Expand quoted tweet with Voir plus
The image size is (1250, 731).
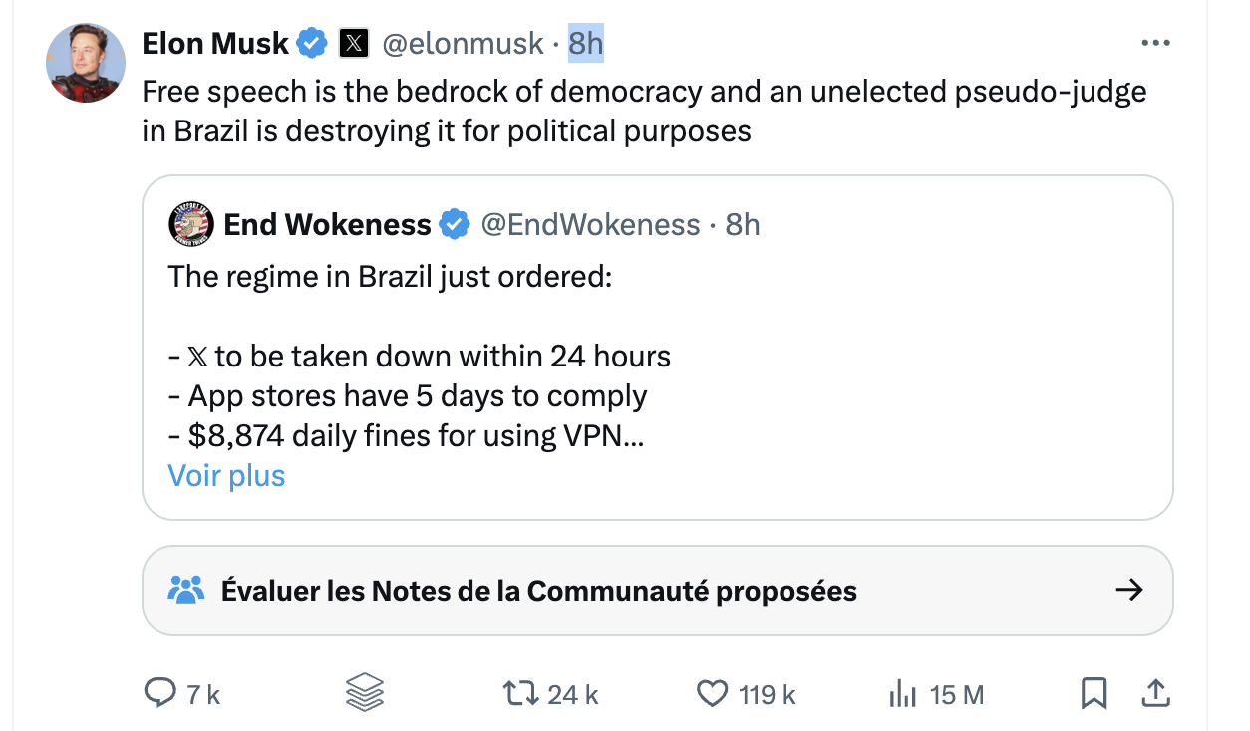[x=226, y=475]
